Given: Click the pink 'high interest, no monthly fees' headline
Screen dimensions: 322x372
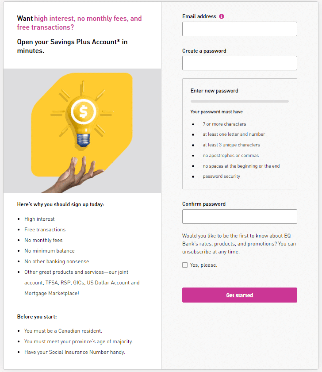Looking at the screenshot, I should pyautogui.click(x=79, y=23).
